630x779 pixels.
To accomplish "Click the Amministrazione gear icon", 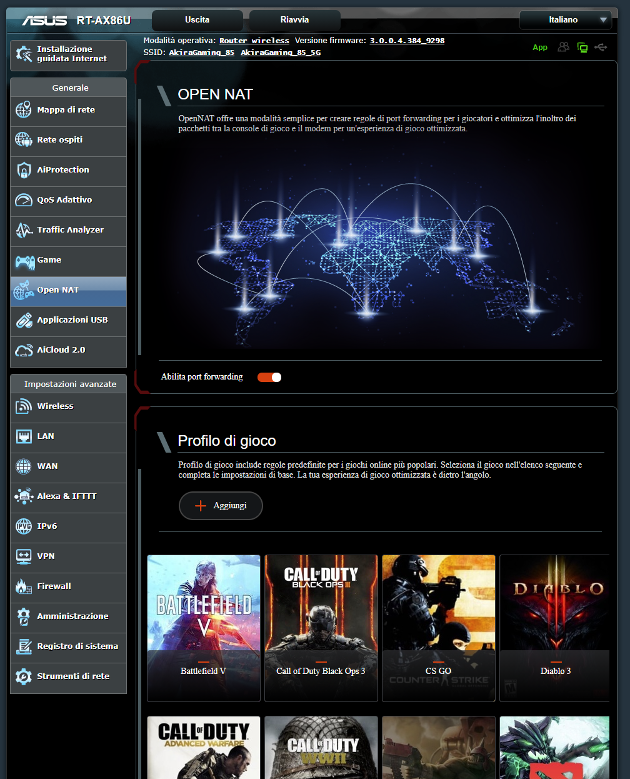I will coord(24,616).
